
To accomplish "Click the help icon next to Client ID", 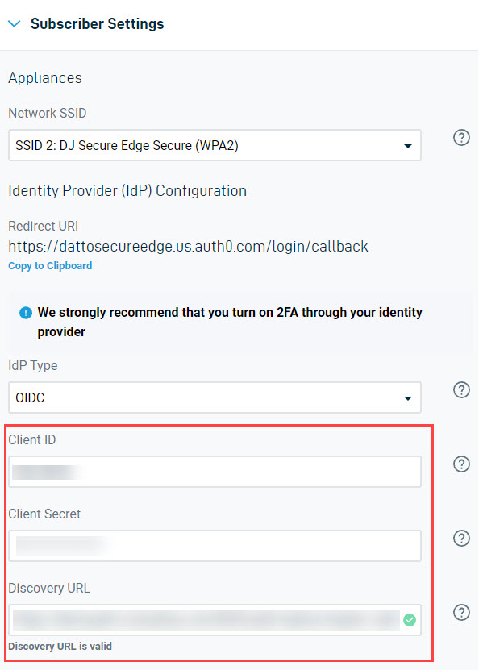I will pos(461,464).
